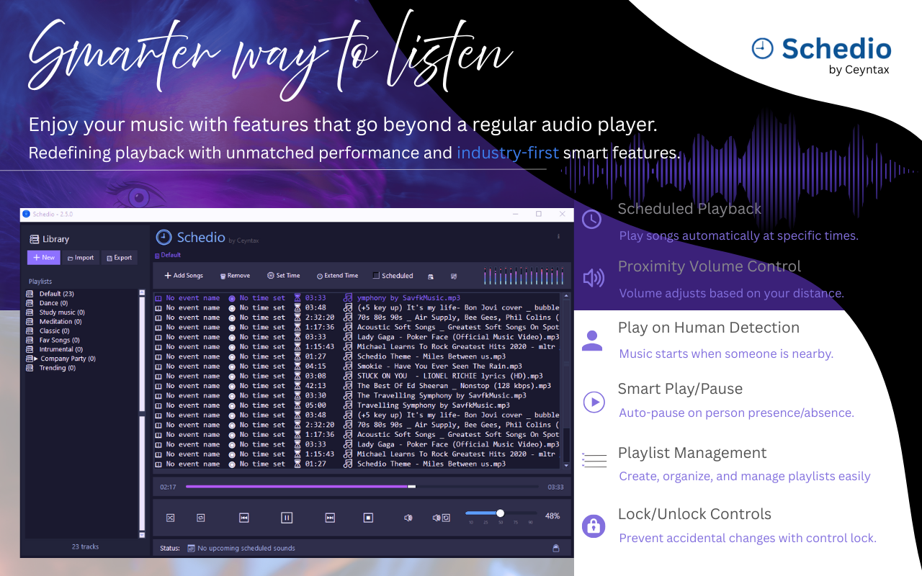Click the track list scroll-down arrow
Viewport: 922px width, 576px height.
(566, 466)
